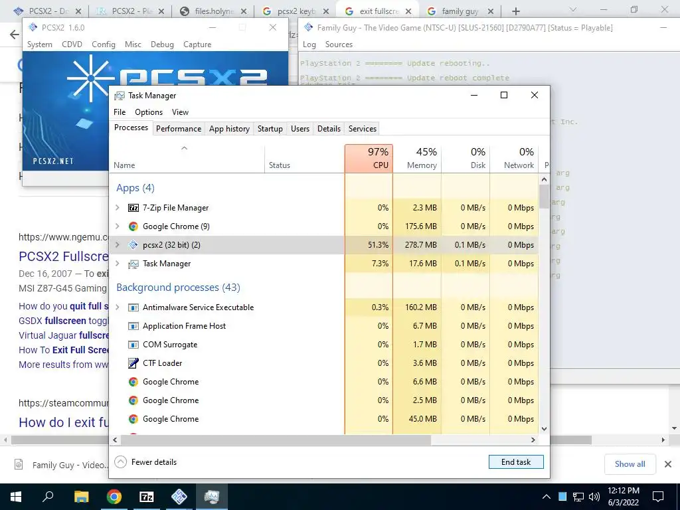Click Chrome back arrow button
The height and width of the screenshot is (510, 680).
(x=15, y=35)
